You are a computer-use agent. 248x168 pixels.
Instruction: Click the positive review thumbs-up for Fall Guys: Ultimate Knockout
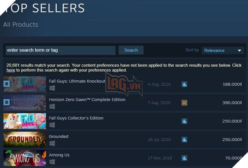pos(184,84)
